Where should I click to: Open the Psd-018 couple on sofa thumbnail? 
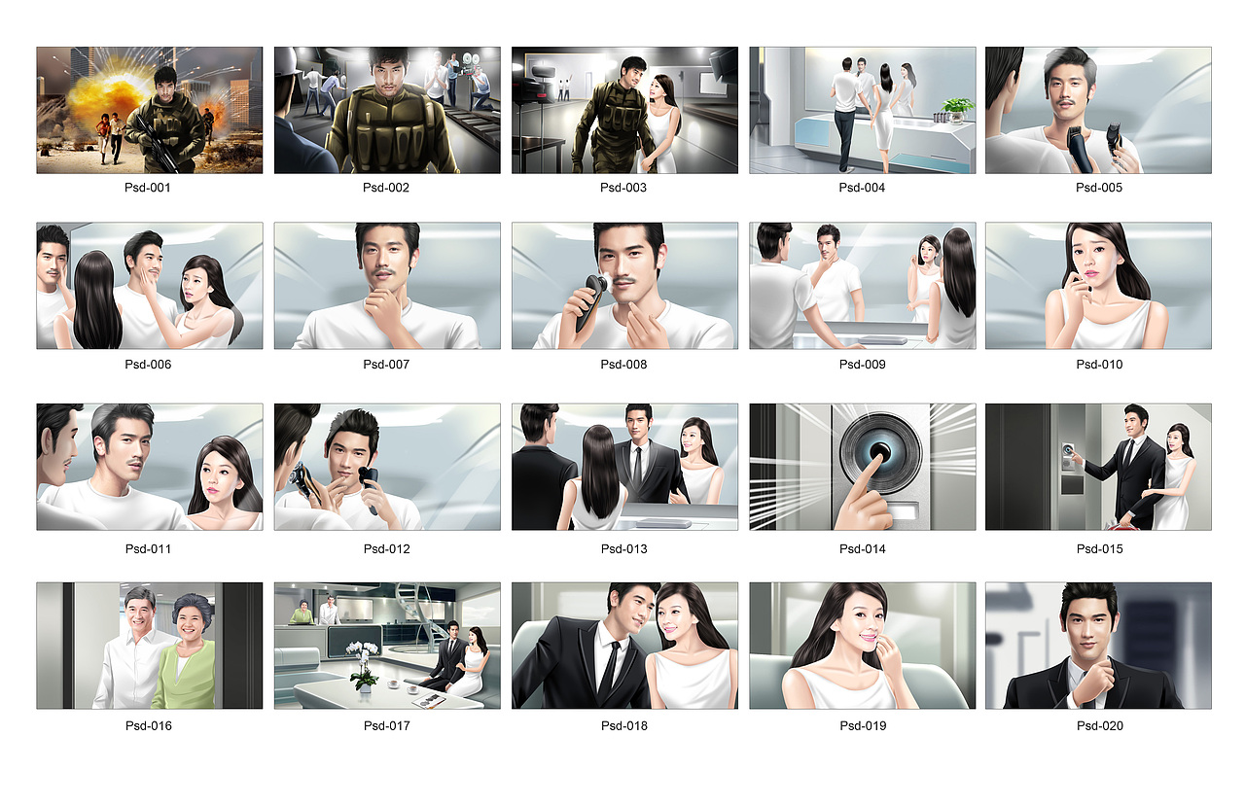(x=624, y=646)
